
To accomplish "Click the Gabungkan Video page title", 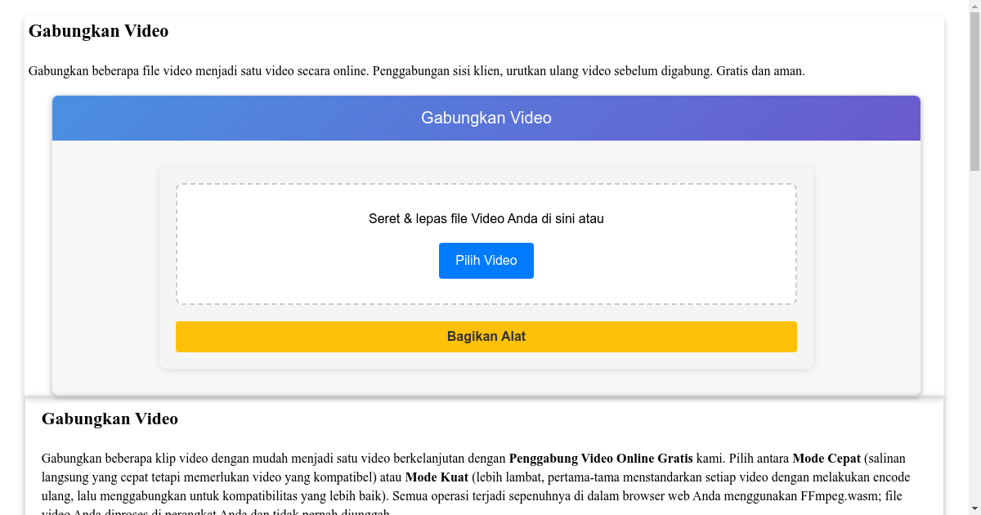I will click(x=98, y=31).
